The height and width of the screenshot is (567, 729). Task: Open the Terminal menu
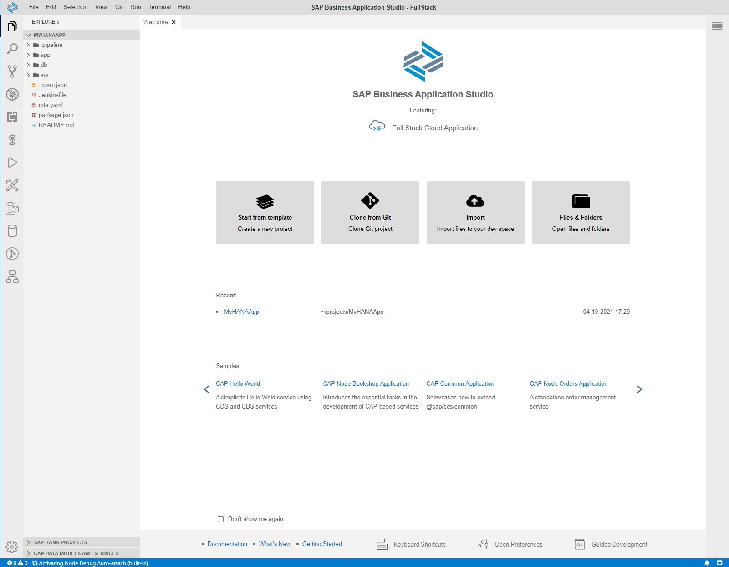click(x=159, y=7)
